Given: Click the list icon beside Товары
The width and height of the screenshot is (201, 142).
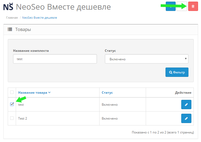Looking at the screenshot, I should point(10,29).
